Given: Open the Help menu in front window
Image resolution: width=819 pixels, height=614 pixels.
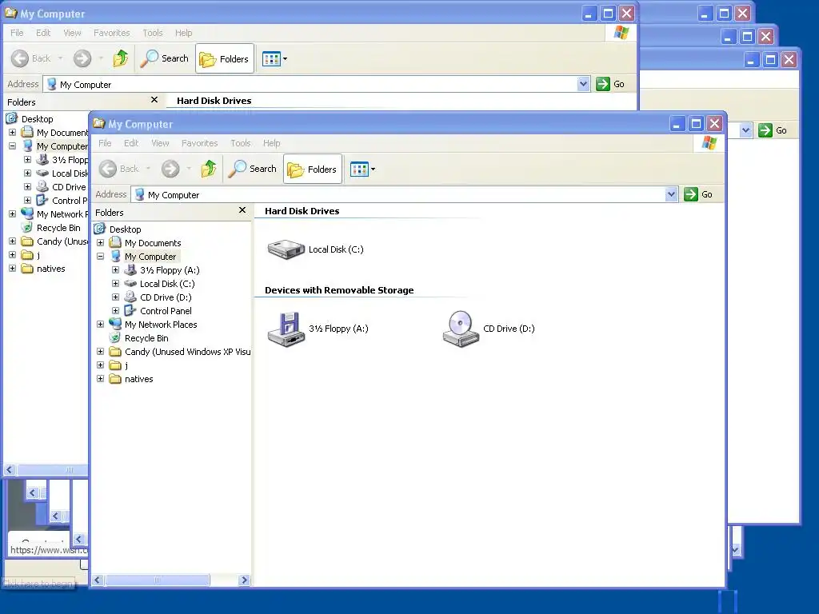Looking at the screenshot, I should 272,143.
